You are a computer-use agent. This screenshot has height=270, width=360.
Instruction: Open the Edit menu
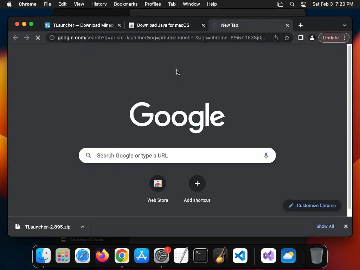pos(62,4)
